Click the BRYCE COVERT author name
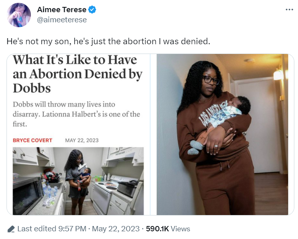The image size is (298, 239). (33, 140)
